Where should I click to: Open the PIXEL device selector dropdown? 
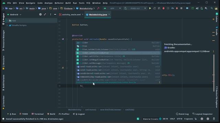[135, 8]
